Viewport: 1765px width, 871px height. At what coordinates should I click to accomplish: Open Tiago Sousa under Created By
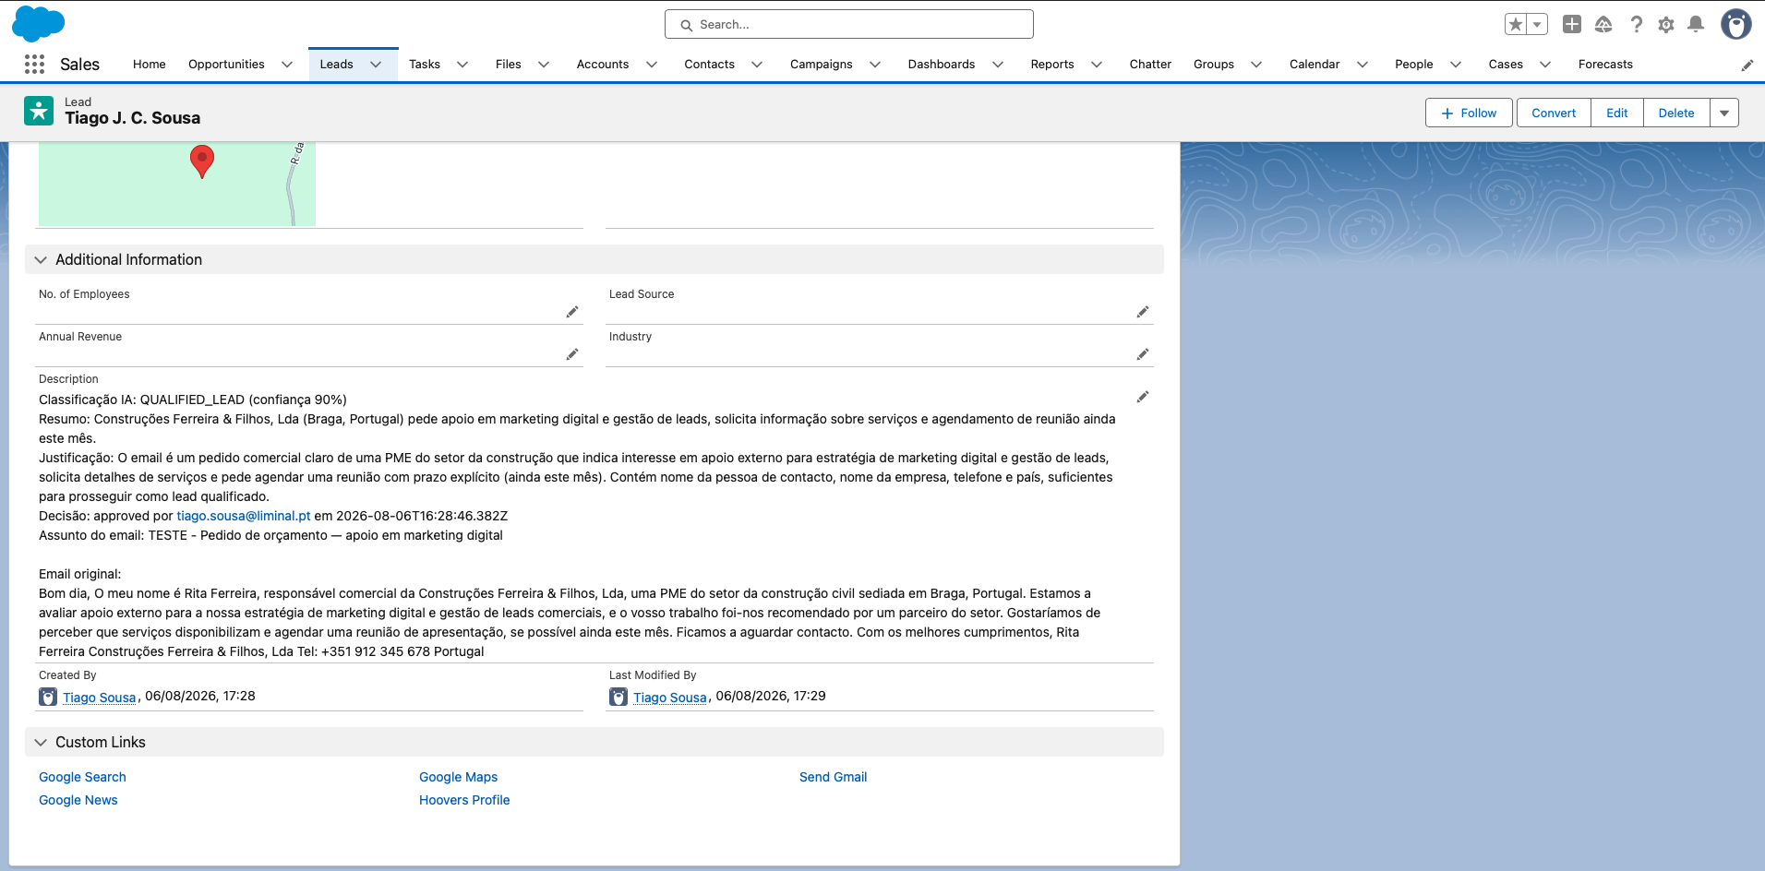[99, 698]
